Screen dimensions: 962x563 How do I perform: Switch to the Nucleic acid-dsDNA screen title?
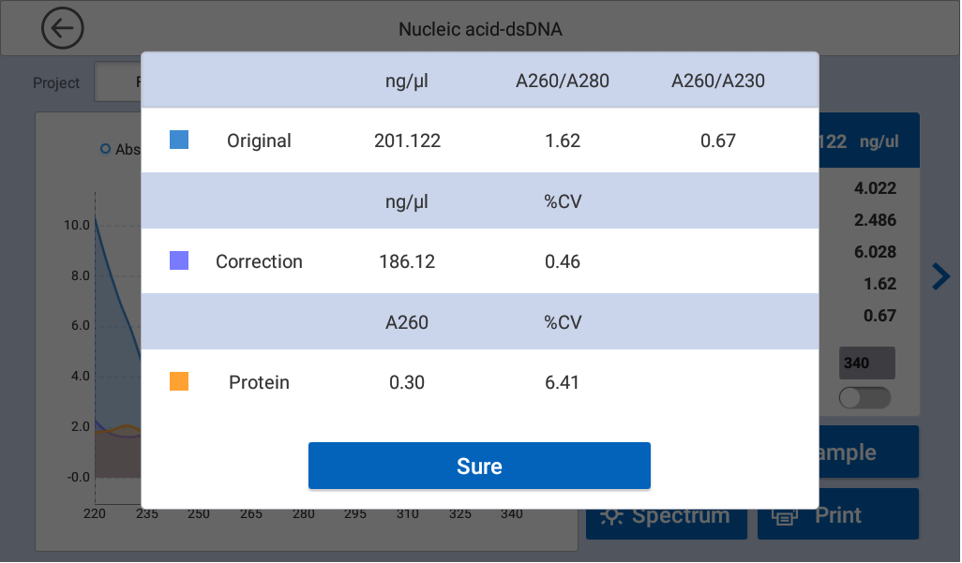pos(480,28)
